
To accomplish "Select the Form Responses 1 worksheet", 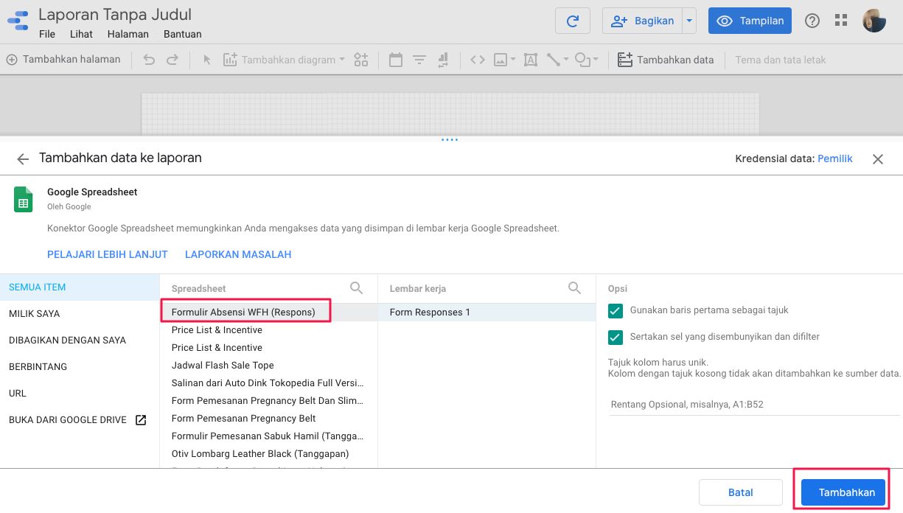I will pos(487,312).
